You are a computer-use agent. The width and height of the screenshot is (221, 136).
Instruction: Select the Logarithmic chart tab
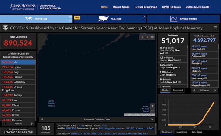coord(182,132)
